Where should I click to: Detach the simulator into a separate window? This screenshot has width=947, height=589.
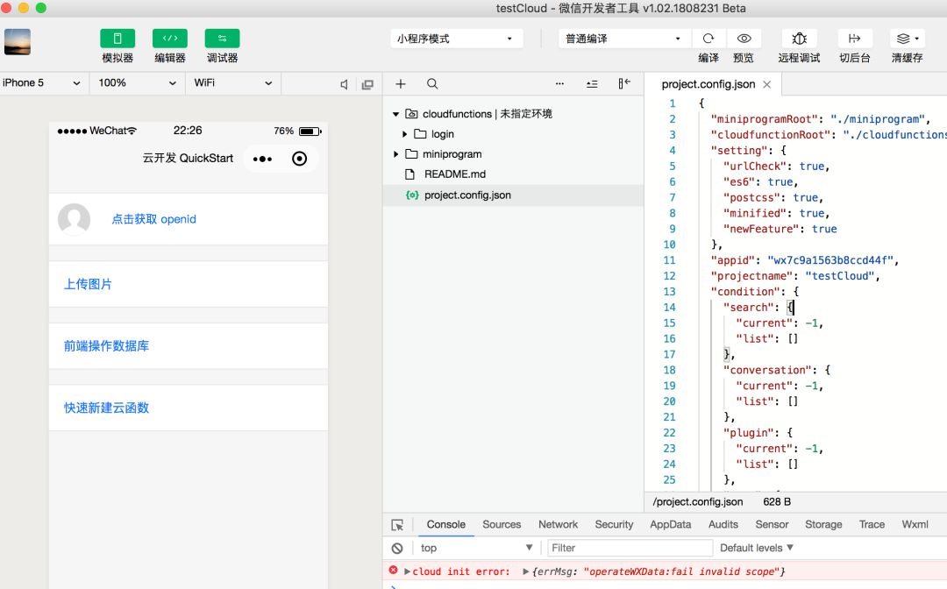pyautogui.click(x=367, y=84)
